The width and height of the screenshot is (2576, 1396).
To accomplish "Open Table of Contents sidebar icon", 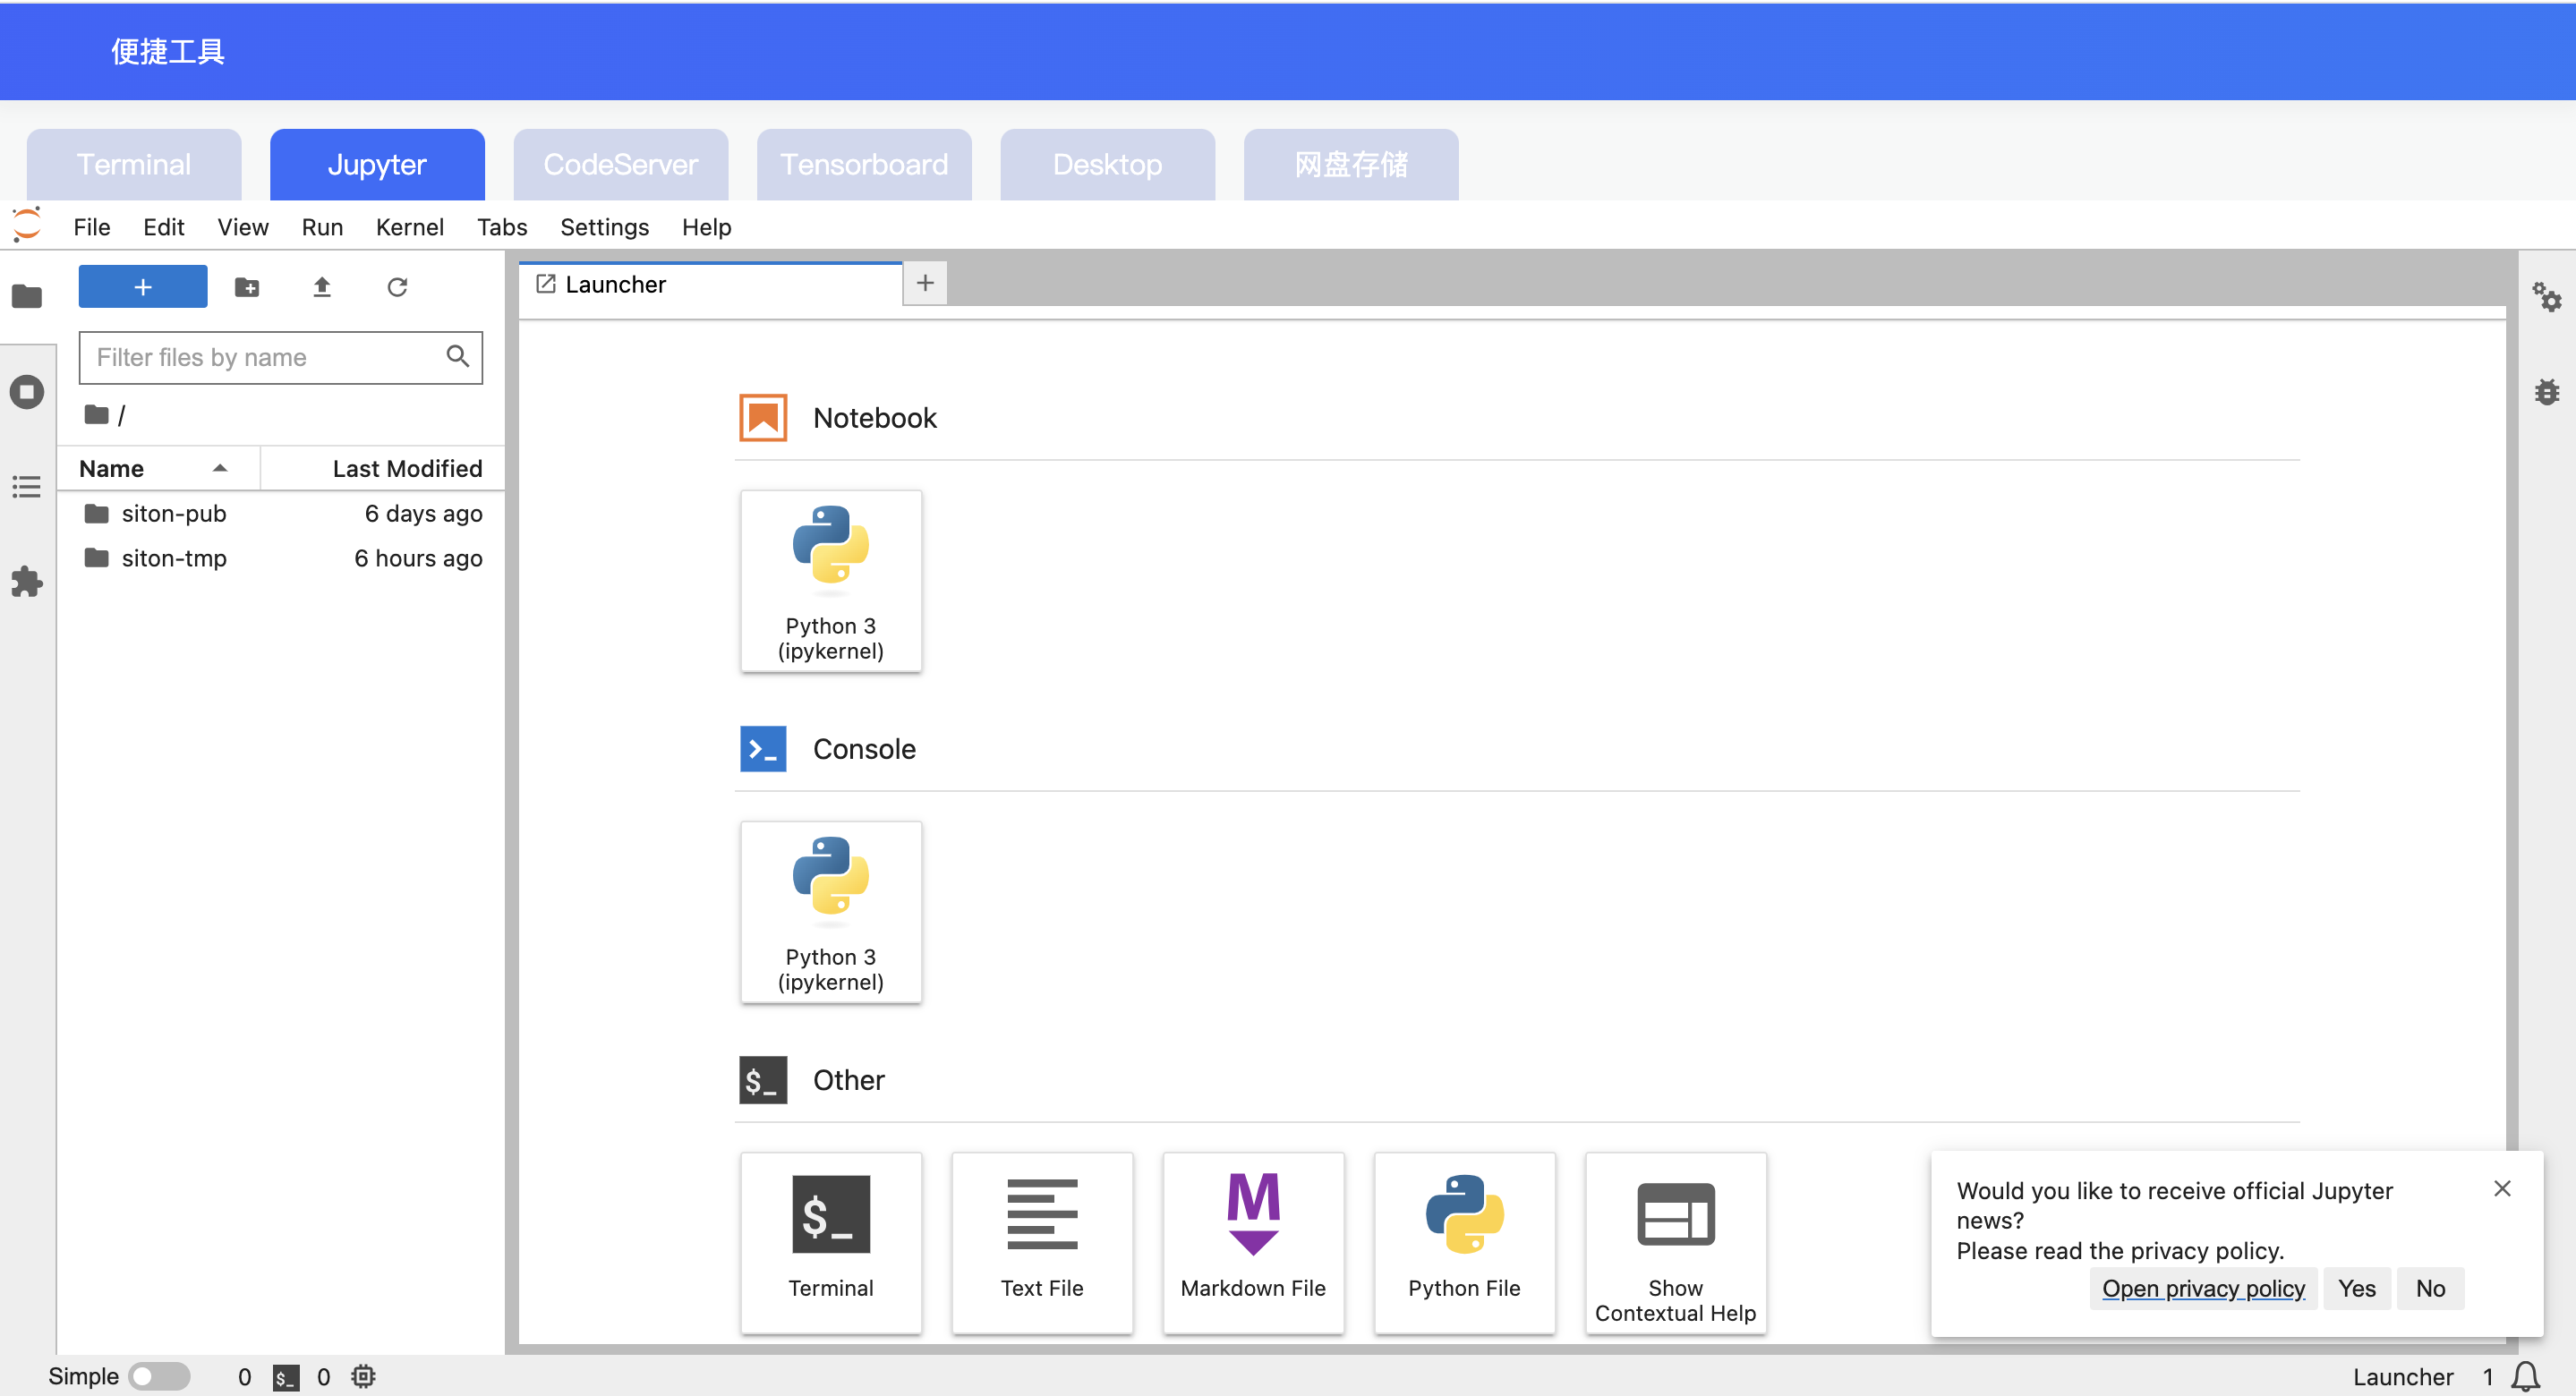I will tap(27, 487).
